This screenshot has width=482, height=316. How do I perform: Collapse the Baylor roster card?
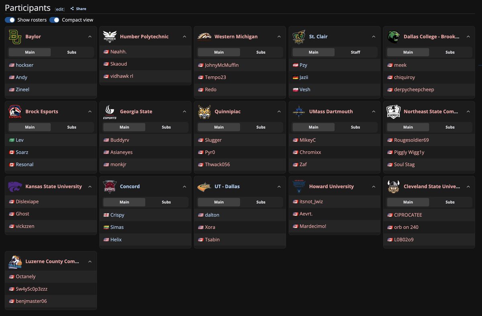[90, 37]
